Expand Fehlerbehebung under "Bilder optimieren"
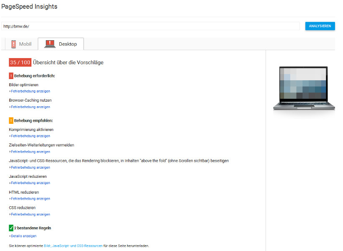Image resolution: width=343 pixels, height=251 pixels. 29,91
